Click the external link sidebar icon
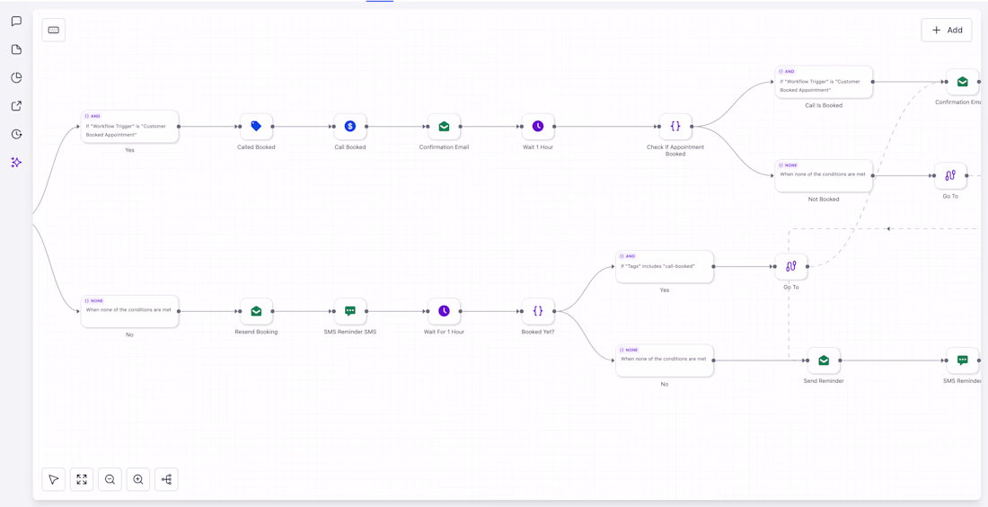This screenshot has height=507, width=988. point(17,106)
